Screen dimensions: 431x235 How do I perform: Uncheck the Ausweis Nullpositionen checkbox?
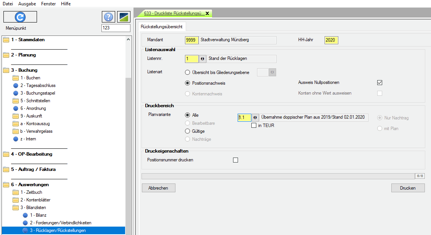point(379,82)
